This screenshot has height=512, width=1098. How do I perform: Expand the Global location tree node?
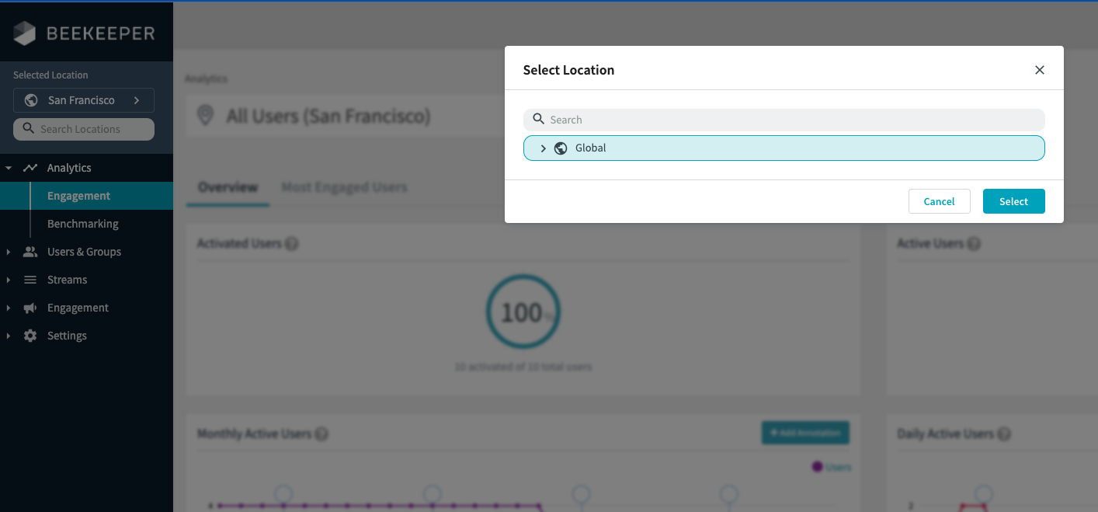tap(543, 148)
